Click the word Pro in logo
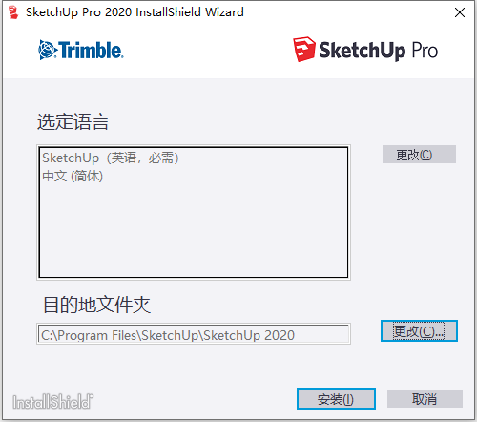The image size is (477, 422). tap(425, 51)
